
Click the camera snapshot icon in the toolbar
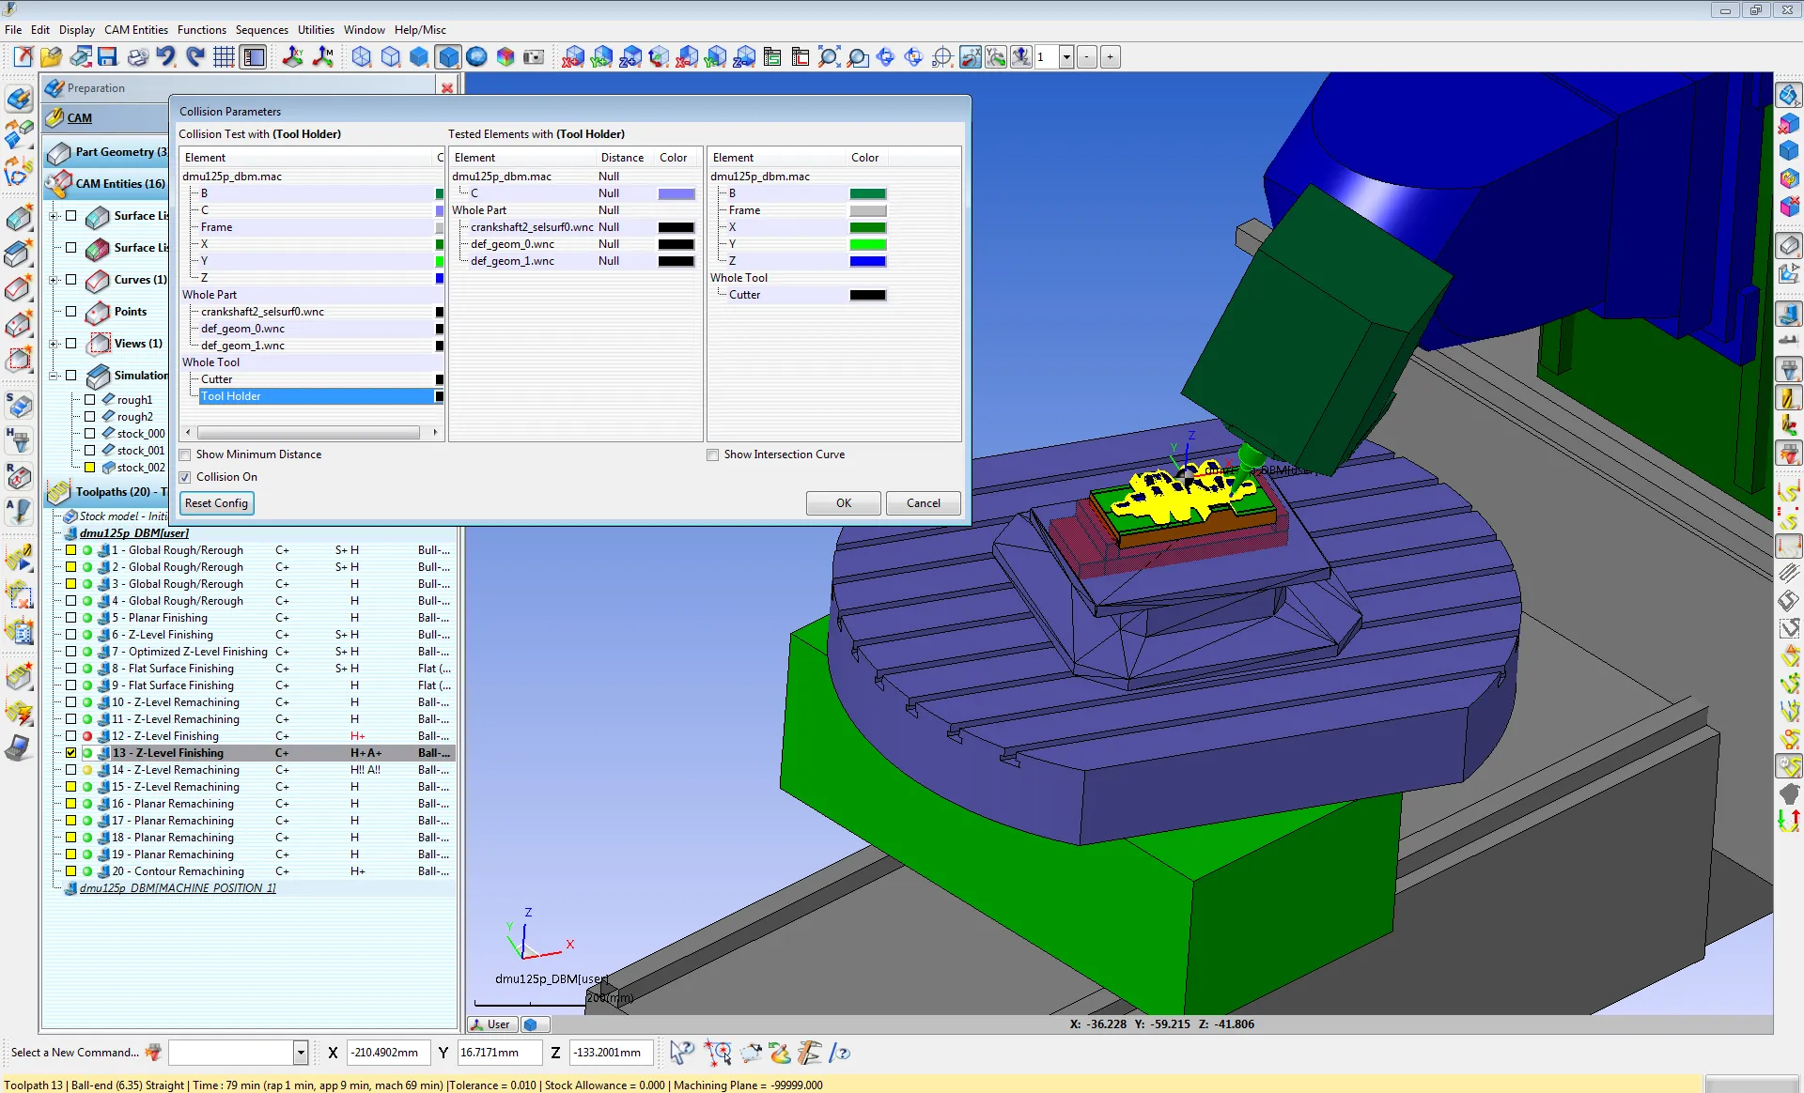[533, 57]
